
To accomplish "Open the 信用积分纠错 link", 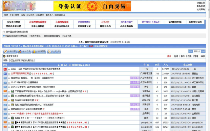I will tap(175, 22).
